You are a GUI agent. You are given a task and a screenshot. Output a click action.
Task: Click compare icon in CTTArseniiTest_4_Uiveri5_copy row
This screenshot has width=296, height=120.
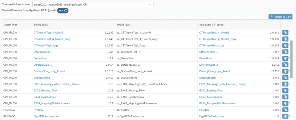285,39
